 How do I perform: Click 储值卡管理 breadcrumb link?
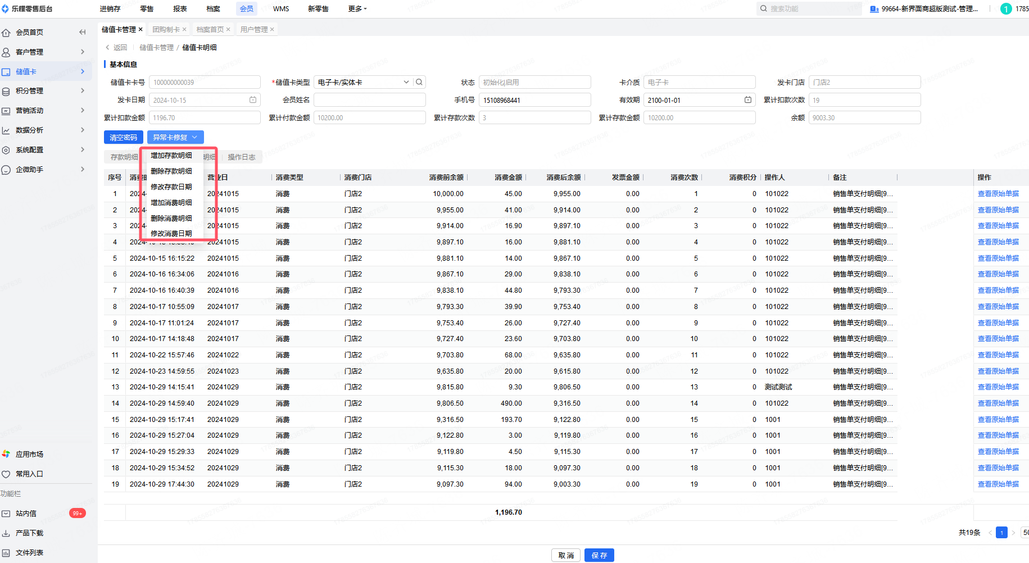[x=156, y=48]
